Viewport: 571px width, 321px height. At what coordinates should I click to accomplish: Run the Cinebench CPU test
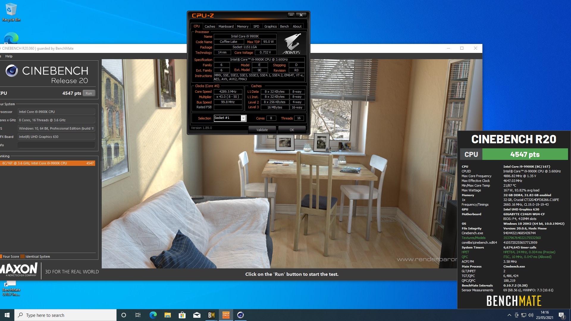point(89,93)
